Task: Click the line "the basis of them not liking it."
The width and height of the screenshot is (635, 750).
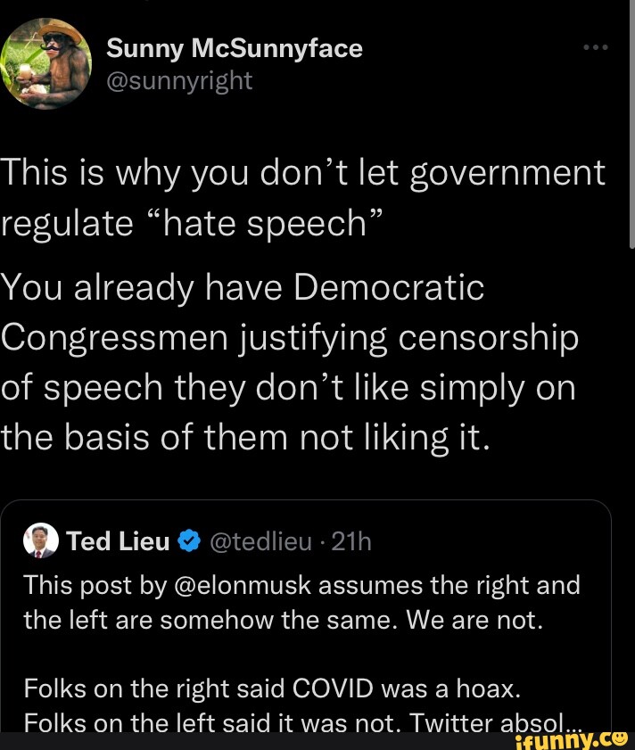Action: pyautogui.click(x=245, y=437)
